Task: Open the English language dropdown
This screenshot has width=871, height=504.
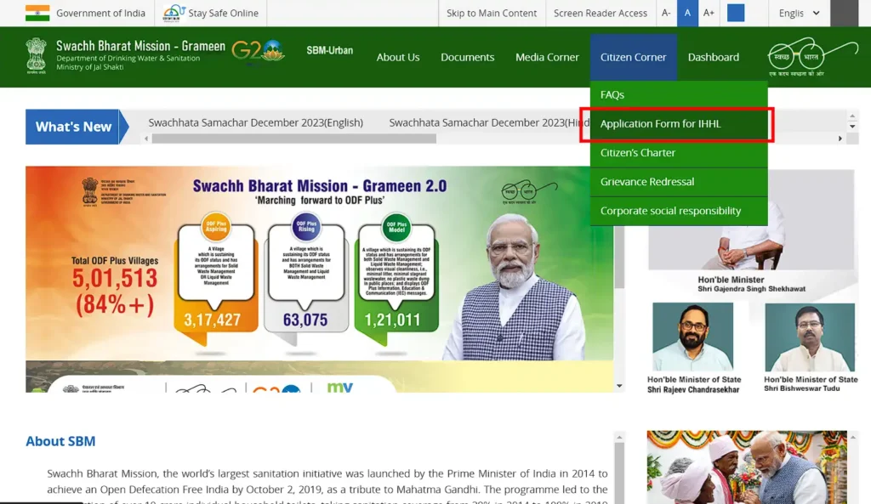Action: point(799,13)
